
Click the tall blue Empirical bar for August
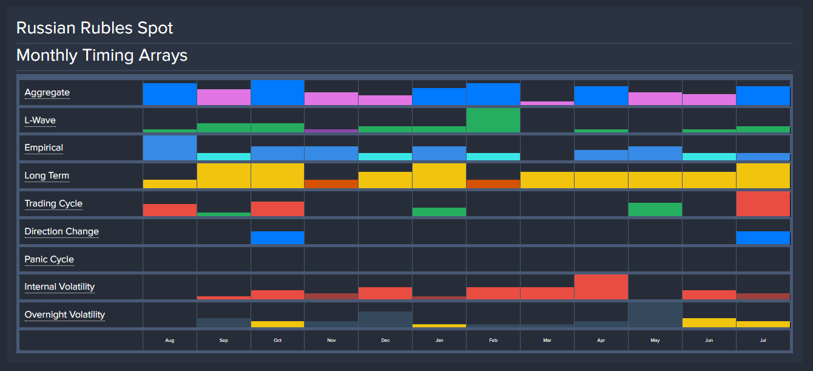(x=169, y=148)
